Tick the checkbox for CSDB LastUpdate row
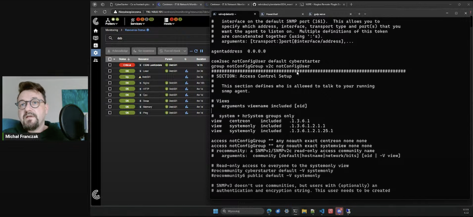 110,65
